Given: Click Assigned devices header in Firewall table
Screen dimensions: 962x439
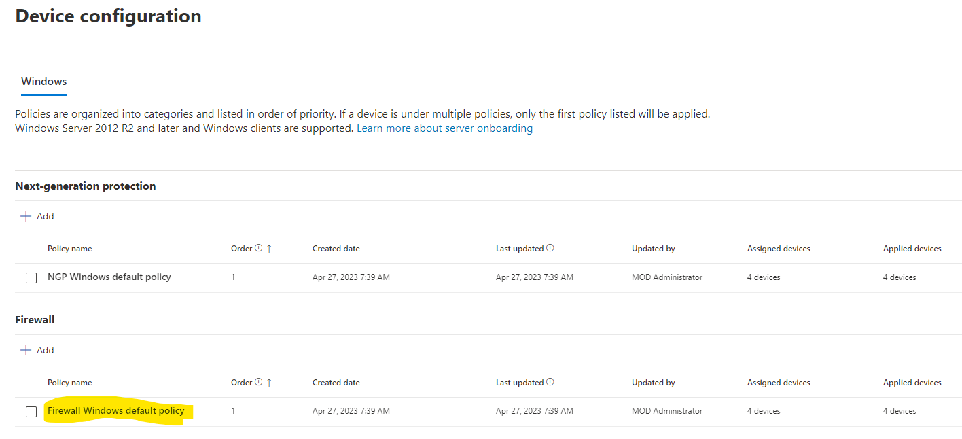Looking at the screenshot, I should pos(779,383).
